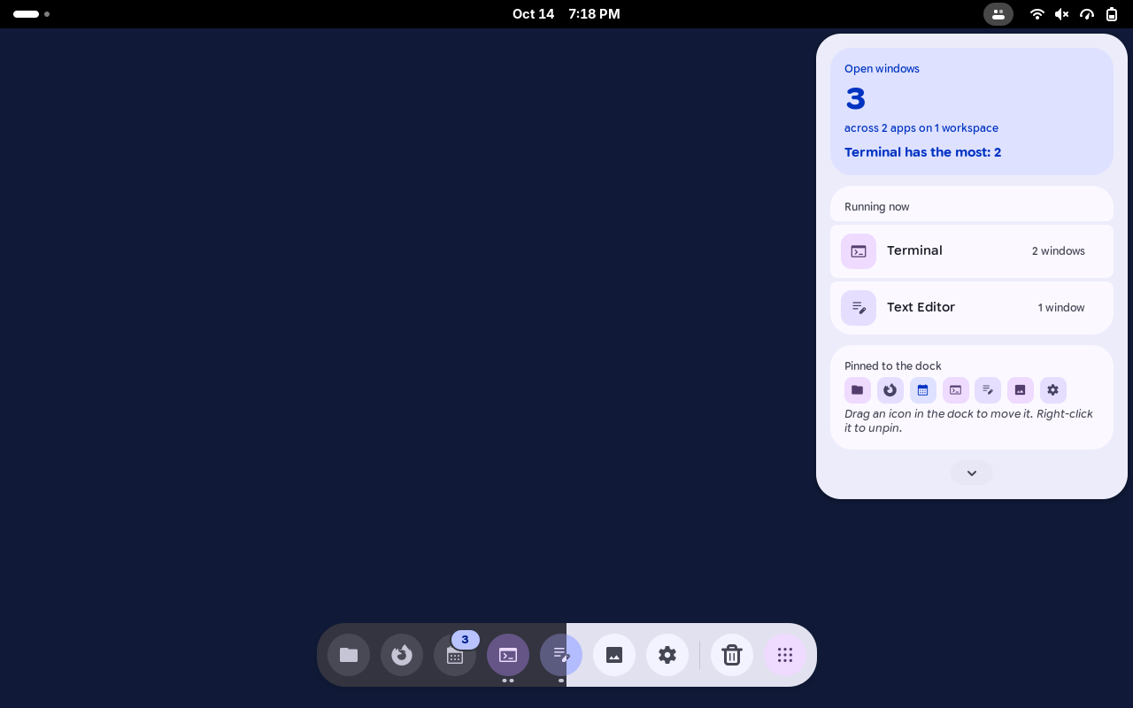Click the image viewer icon in the pinned list

click(1021, 390)
